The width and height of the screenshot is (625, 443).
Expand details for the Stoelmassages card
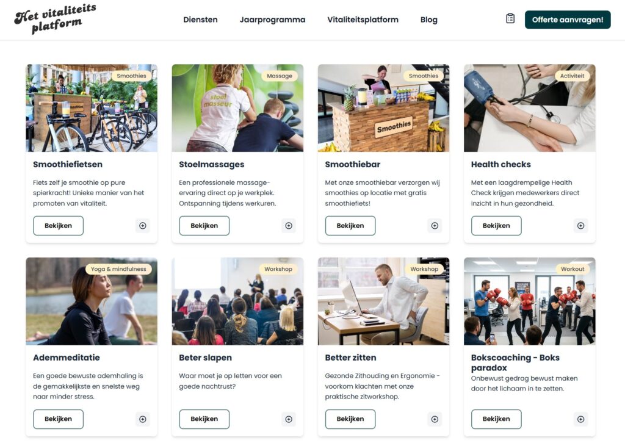tap(288, 225)
